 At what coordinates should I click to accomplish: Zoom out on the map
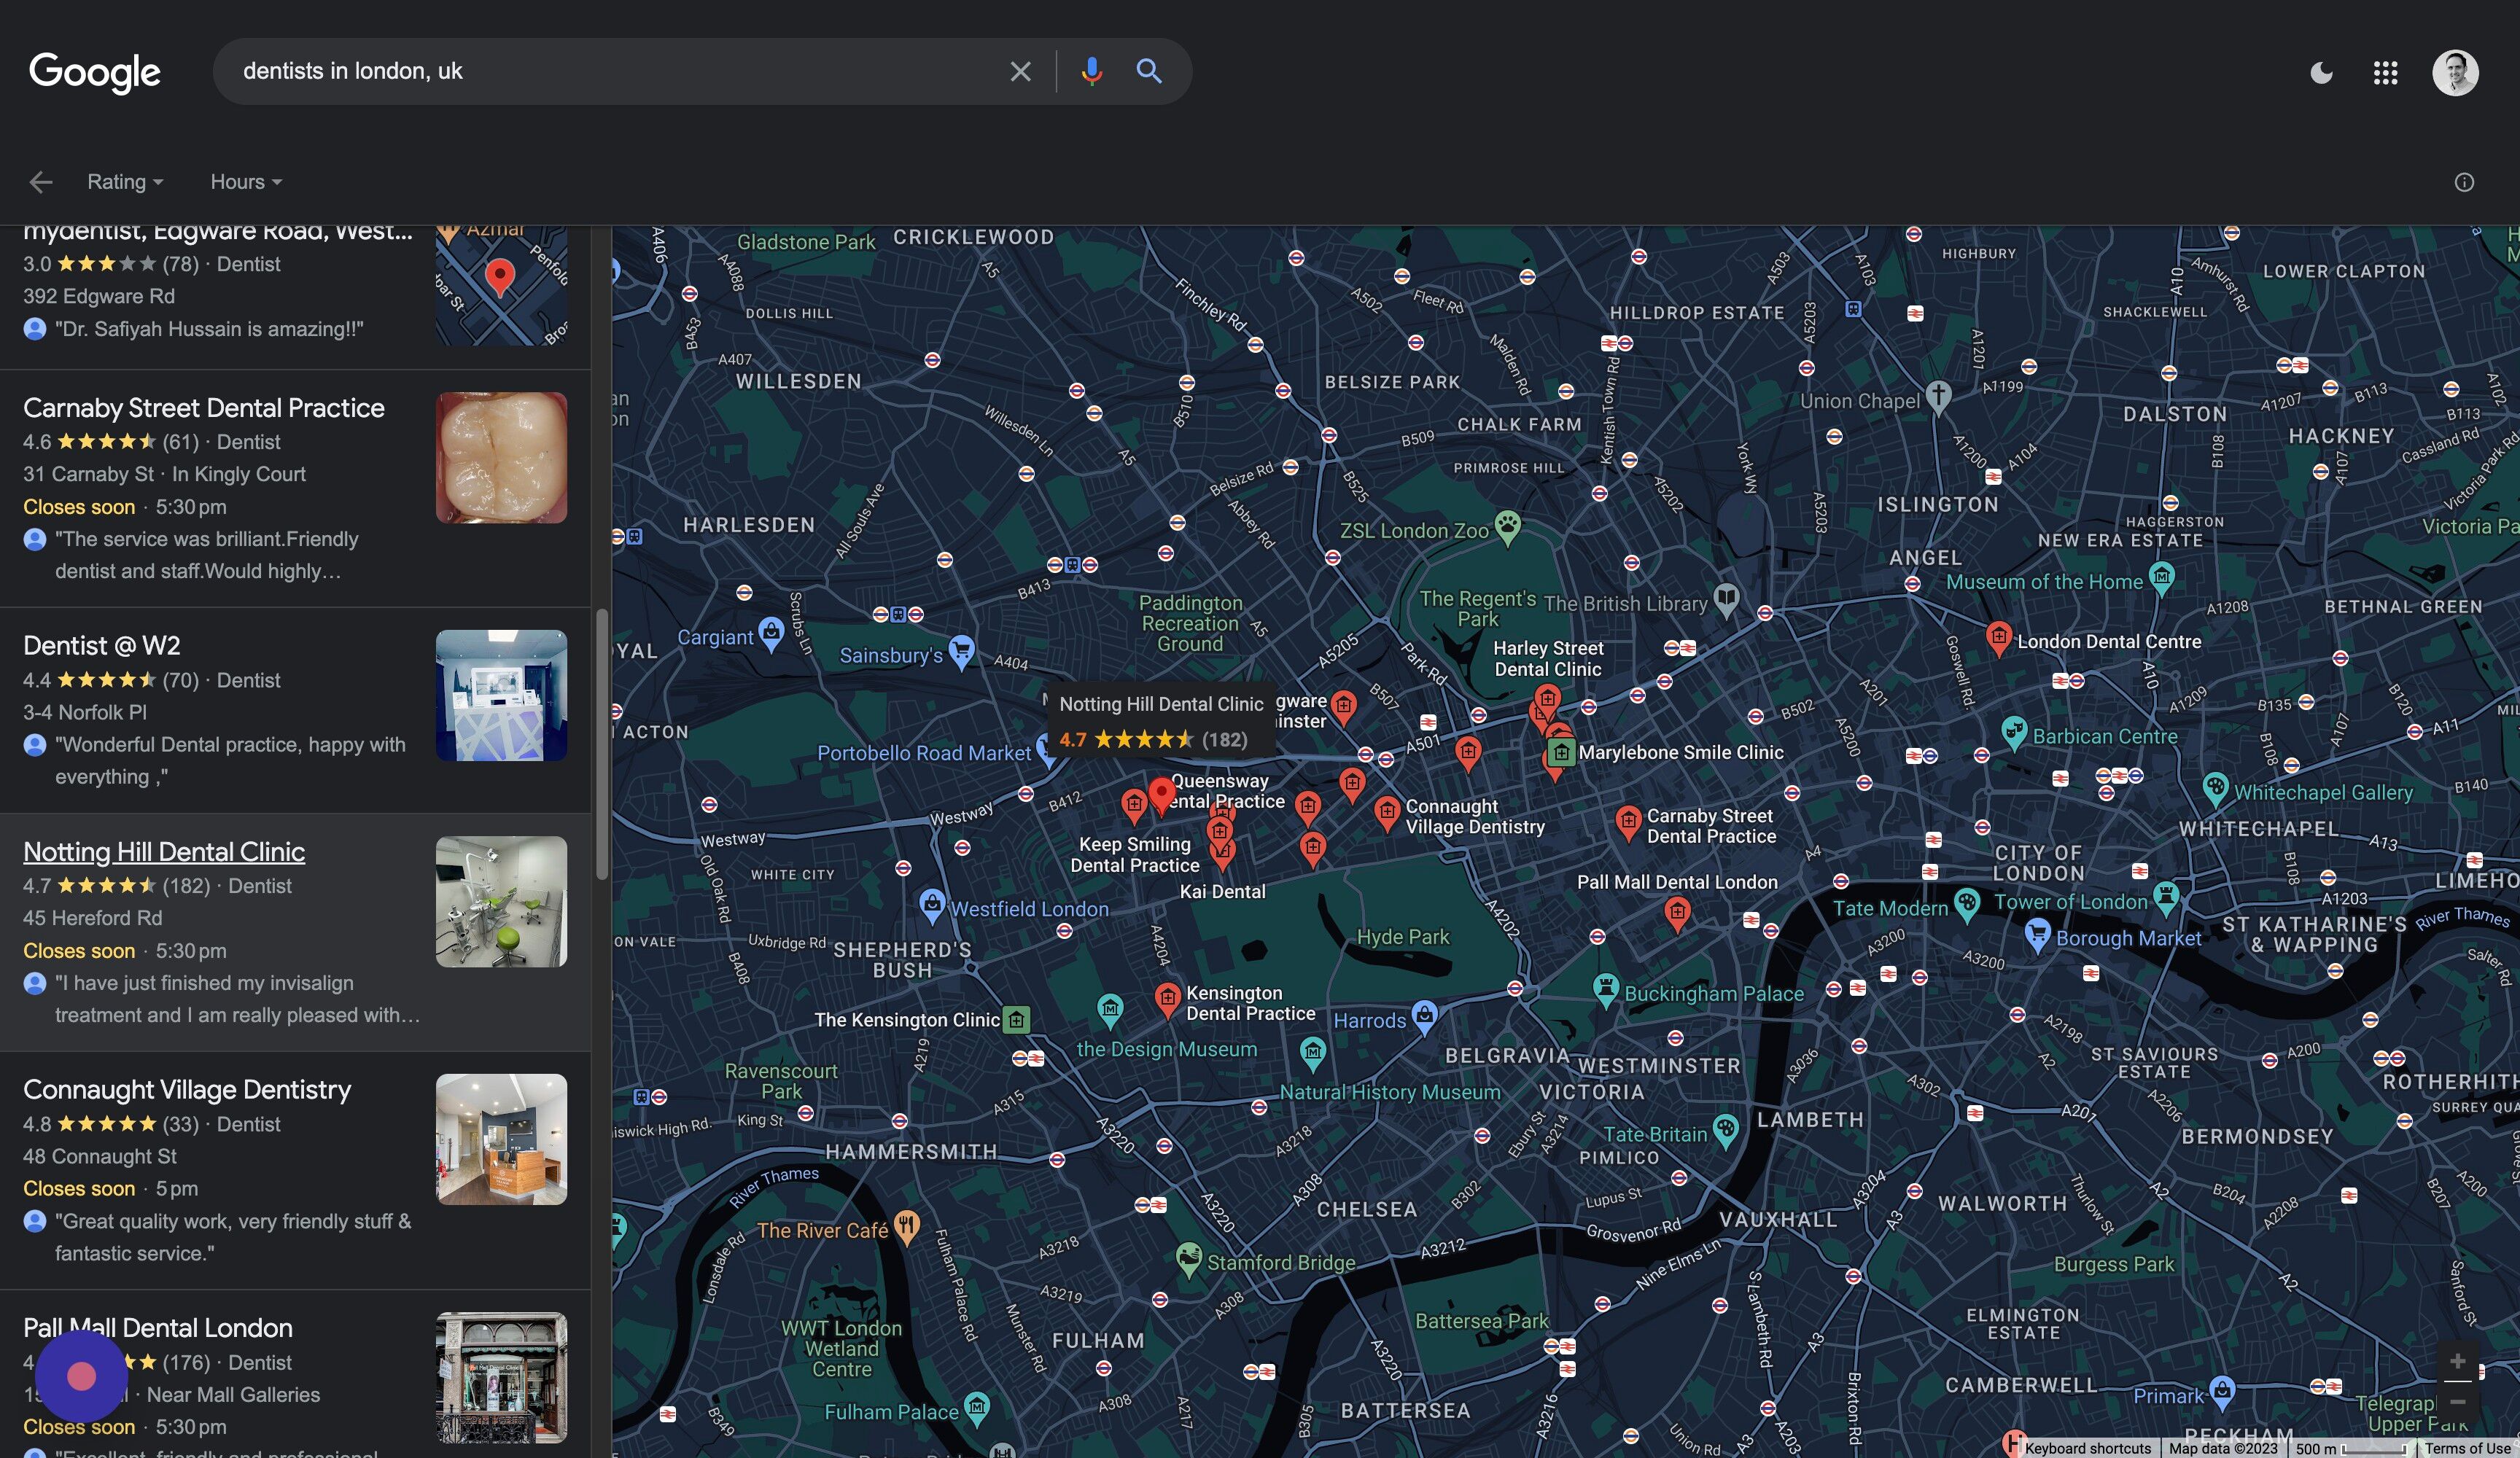(2457, 1401)
